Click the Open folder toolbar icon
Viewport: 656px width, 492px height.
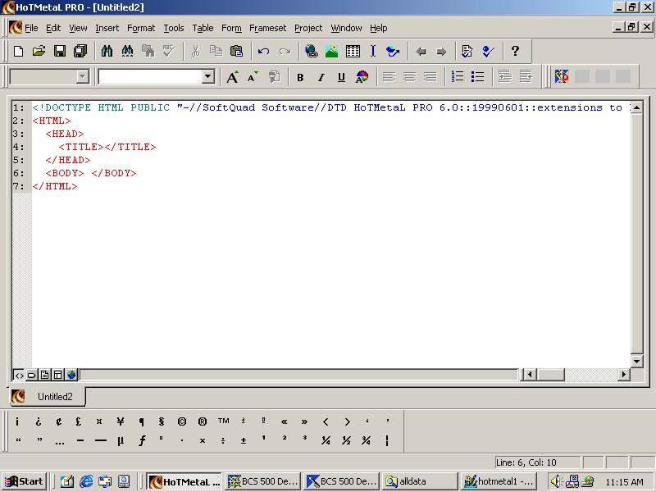(x=39, y=52)
